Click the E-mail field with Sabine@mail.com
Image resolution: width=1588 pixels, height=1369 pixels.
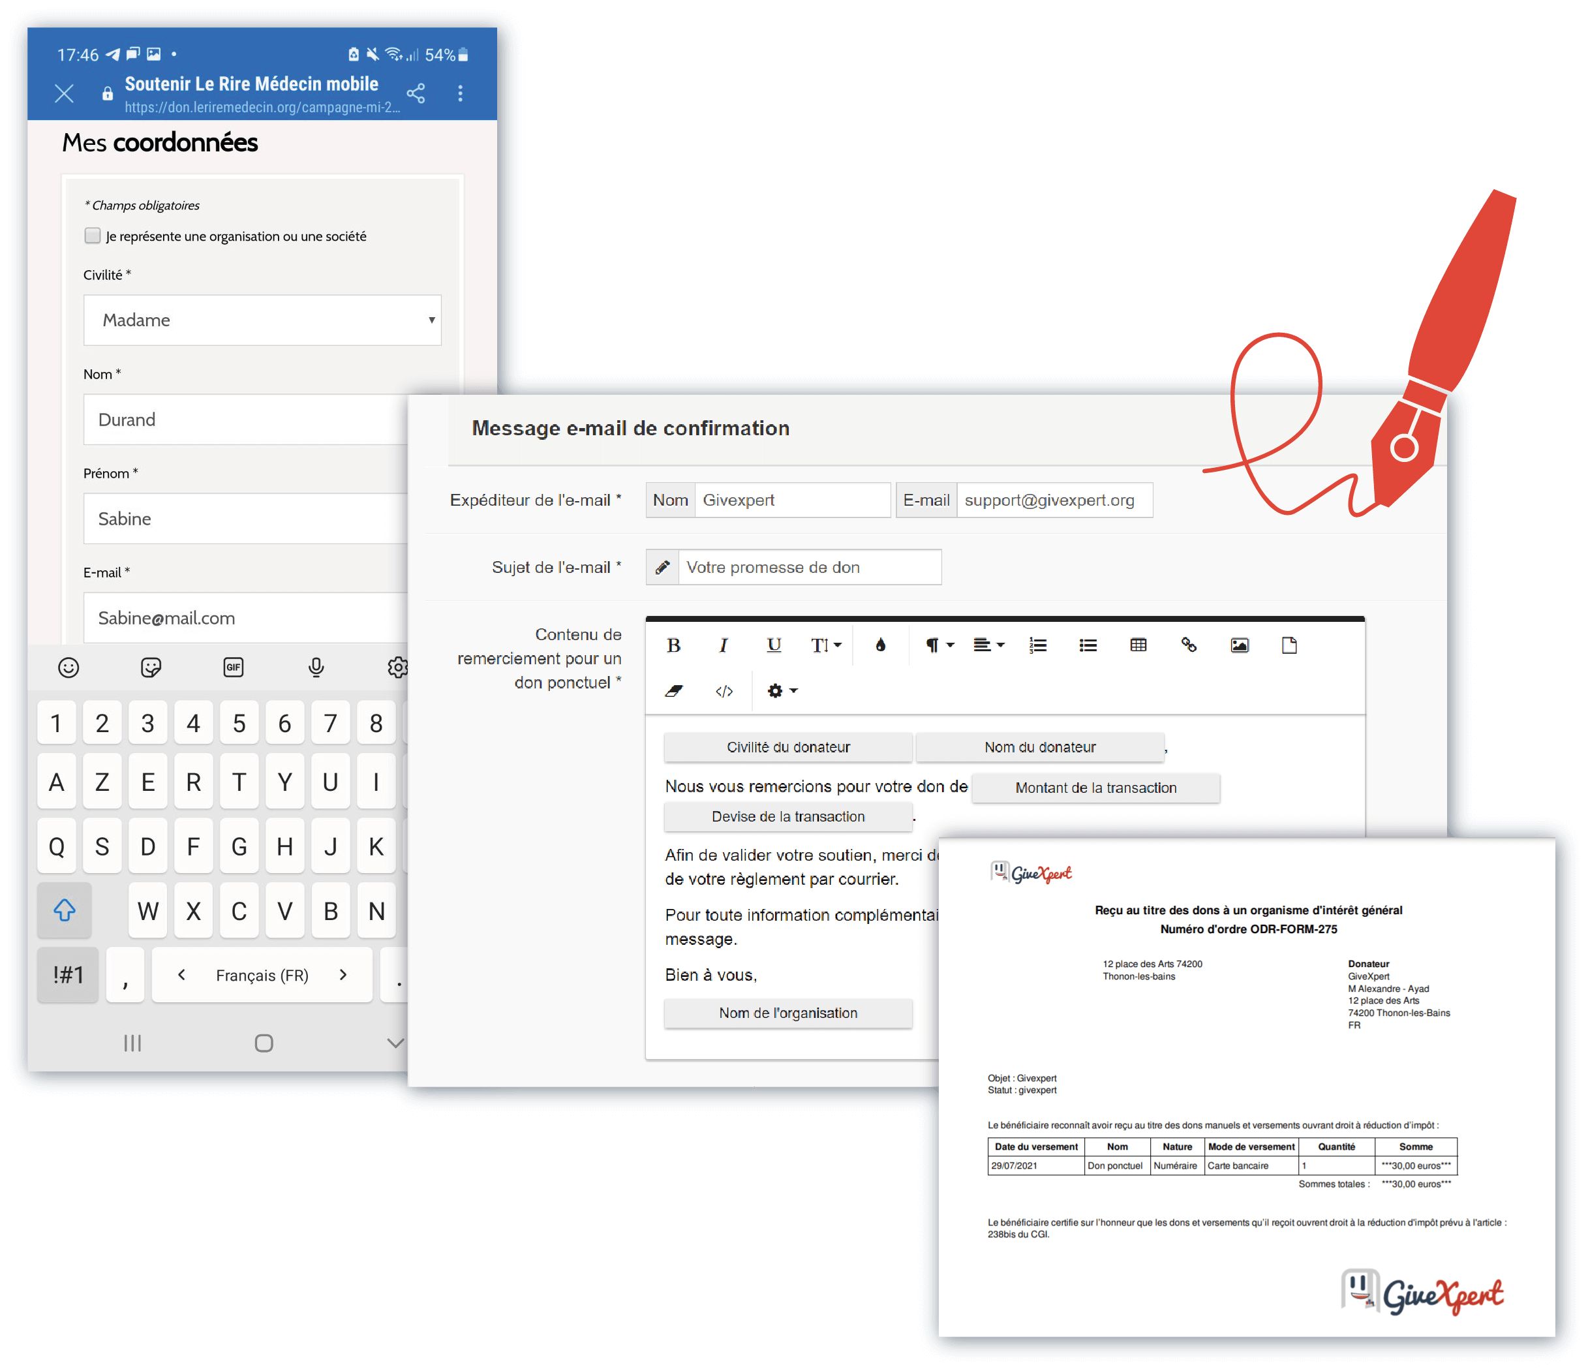tap(246, 617)
